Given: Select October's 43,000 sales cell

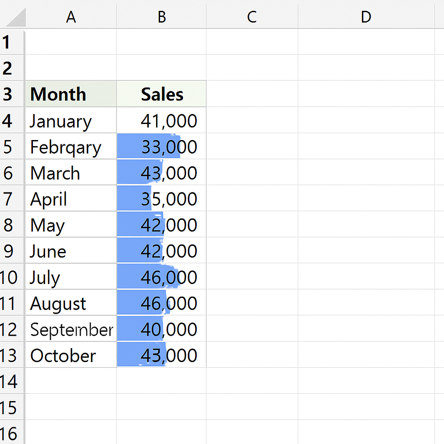Looking at the screenshot, I should pos(161,355).
